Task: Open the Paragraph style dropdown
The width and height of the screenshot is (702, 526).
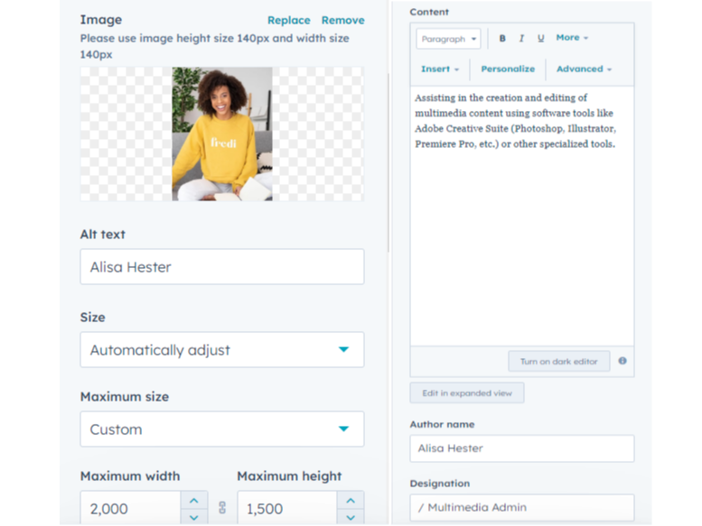Action: (448, 39)
